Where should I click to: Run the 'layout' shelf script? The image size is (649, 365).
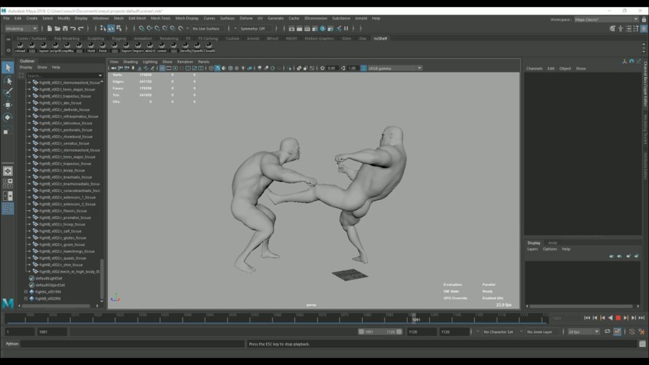point(44,47)
